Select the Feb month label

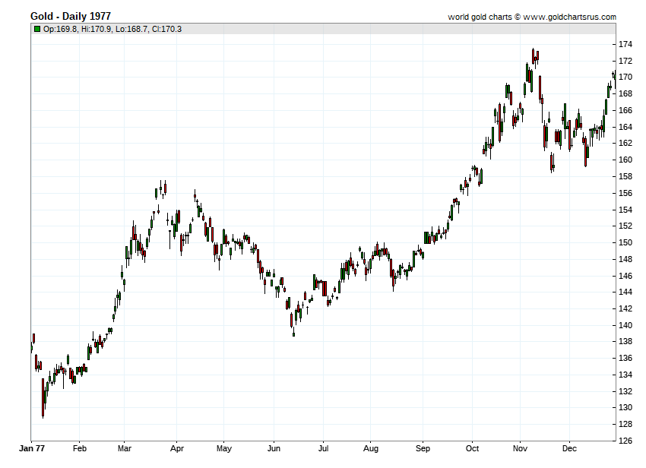80,448
